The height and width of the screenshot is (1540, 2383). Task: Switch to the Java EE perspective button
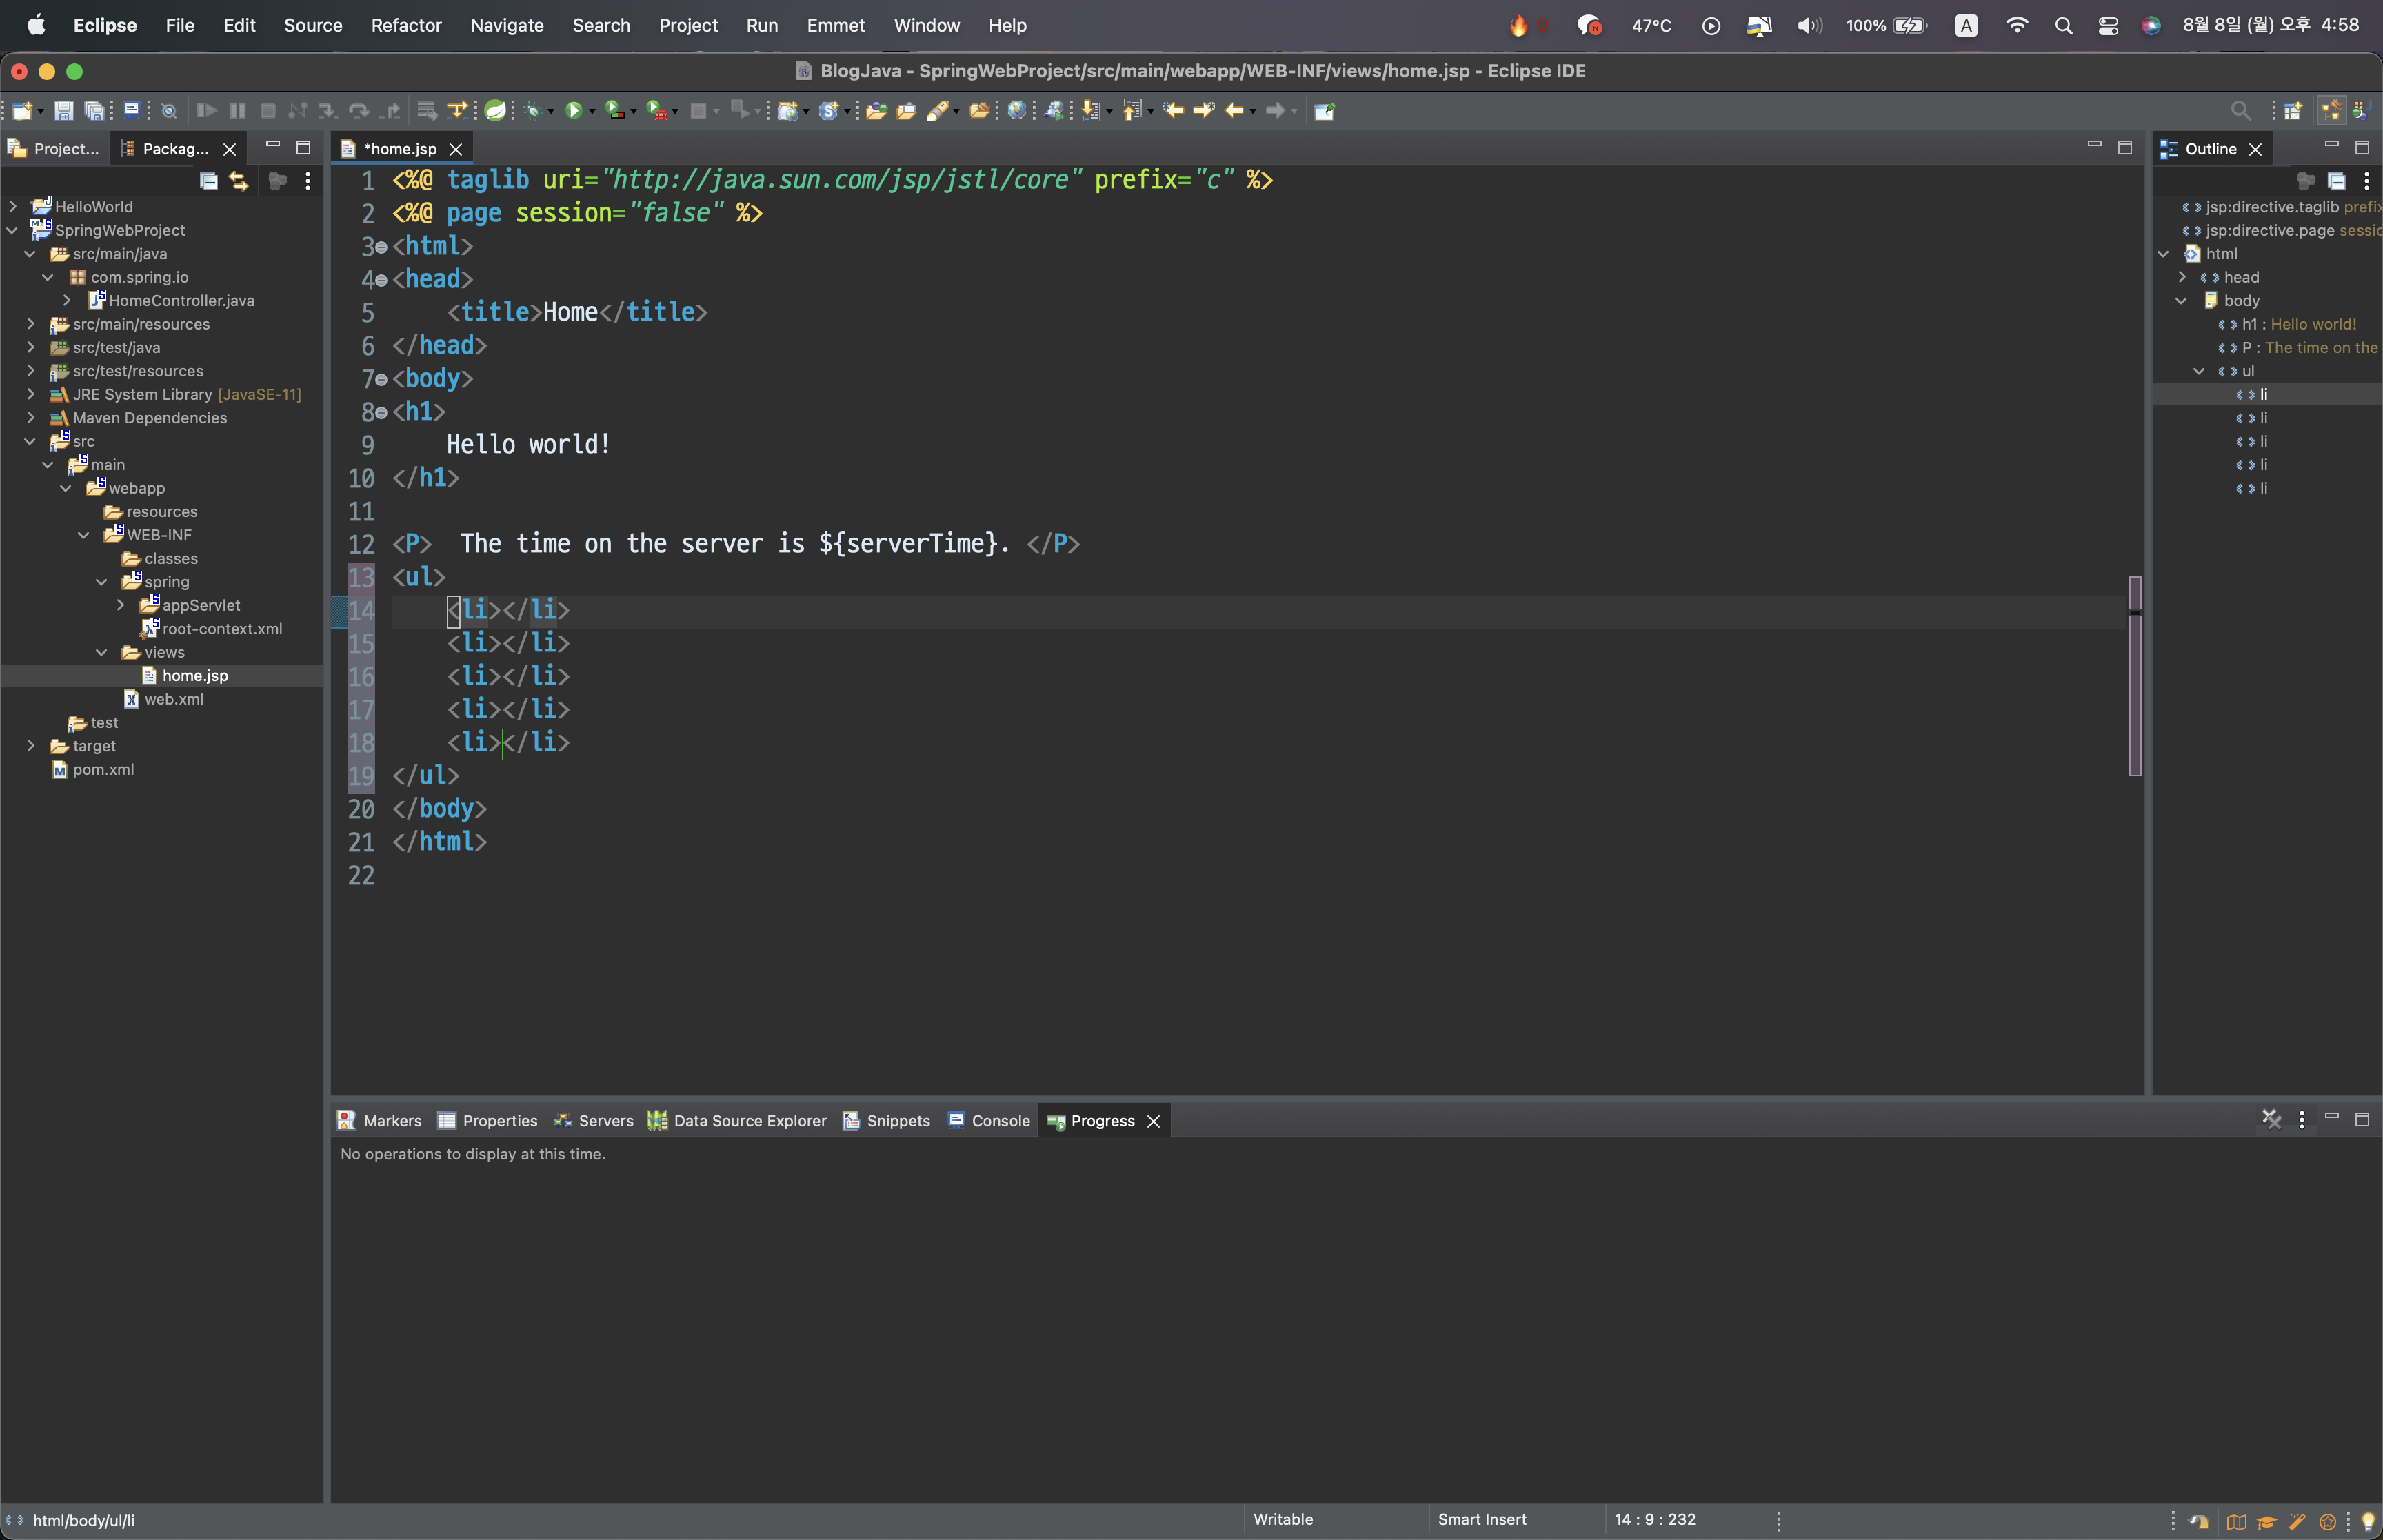(x=2331, y=111)
